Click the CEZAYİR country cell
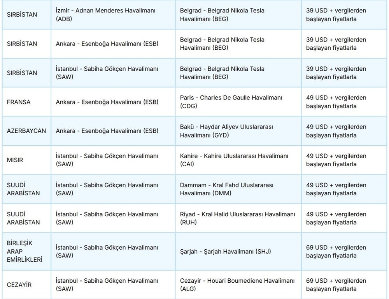The height and width of the screenshot is (299, 389). pos(26,285)
